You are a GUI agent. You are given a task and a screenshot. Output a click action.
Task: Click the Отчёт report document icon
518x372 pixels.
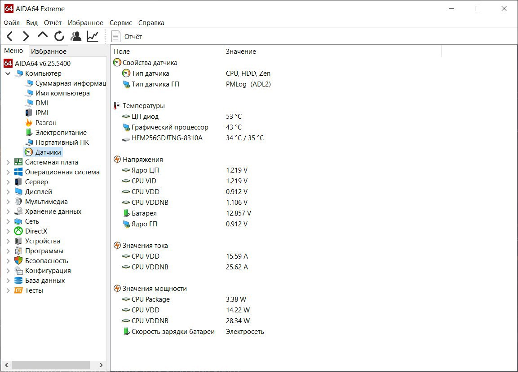click(115, 36)
